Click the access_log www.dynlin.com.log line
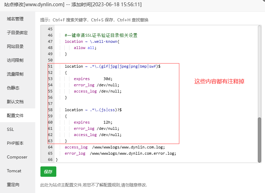Screen dimensions: 265x193 click(115, 147)
